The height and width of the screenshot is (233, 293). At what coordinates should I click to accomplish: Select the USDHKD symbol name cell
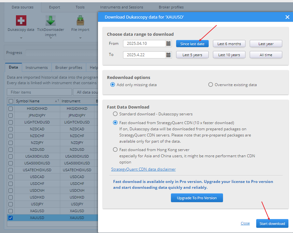coord(37,197)
